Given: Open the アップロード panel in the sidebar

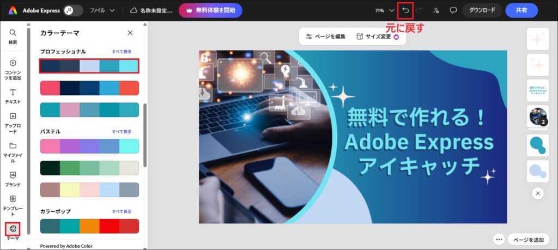Looking at the screenshot, I should pos(13,124).
